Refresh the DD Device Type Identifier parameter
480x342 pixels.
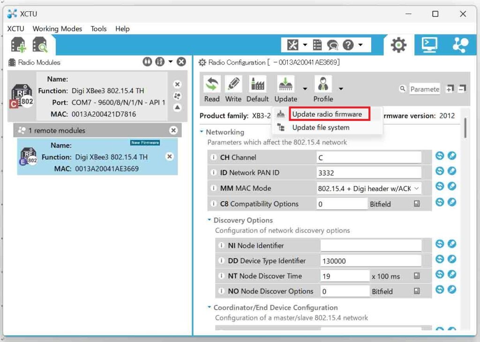[440, 259]
